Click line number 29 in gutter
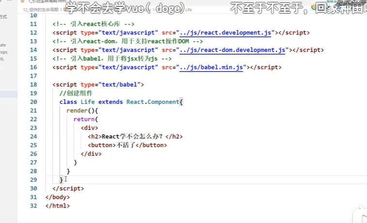 click(33, 180)
